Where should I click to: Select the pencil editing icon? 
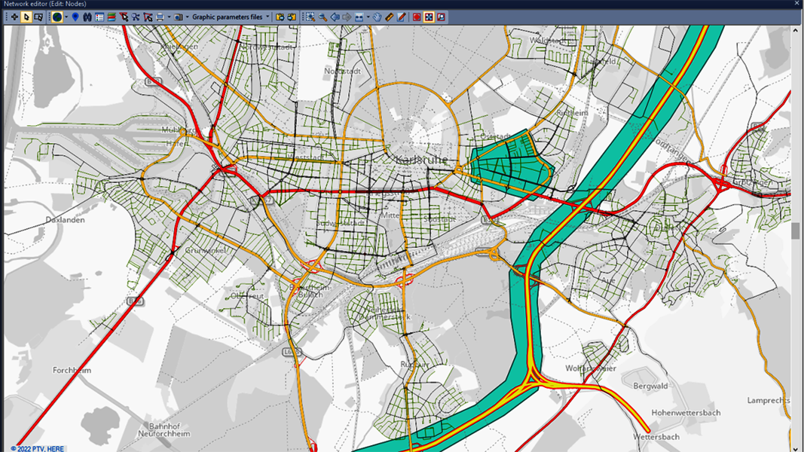(399, 17)
